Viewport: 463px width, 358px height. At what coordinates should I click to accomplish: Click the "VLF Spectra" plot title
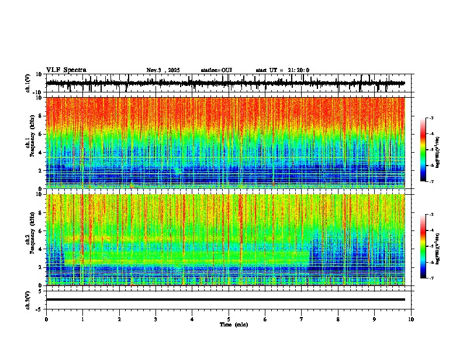(x=66, y=70)
